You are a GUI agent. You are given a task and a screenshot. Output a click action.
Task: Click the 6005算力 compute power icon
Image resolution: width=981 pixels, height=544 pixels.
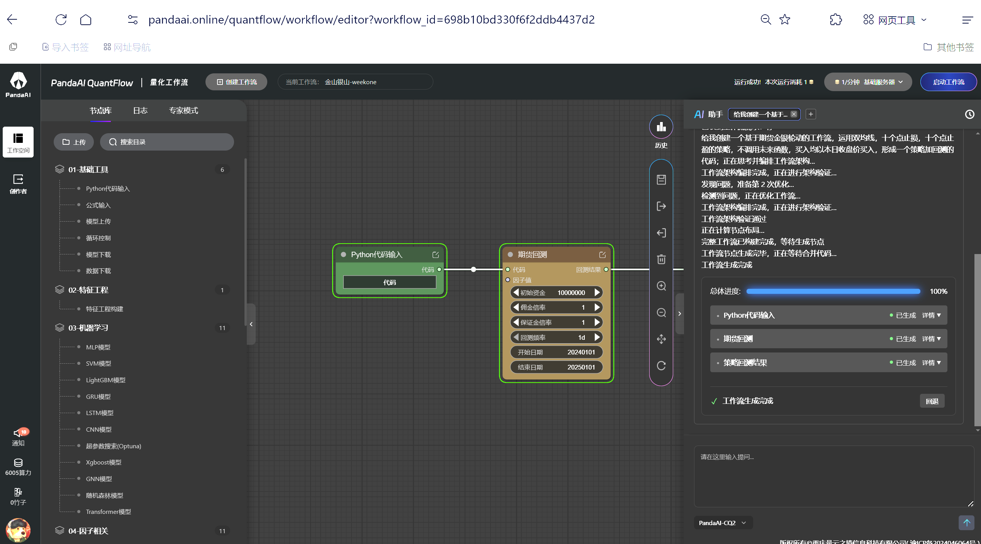pyautogui.click(x=18, y=467)
